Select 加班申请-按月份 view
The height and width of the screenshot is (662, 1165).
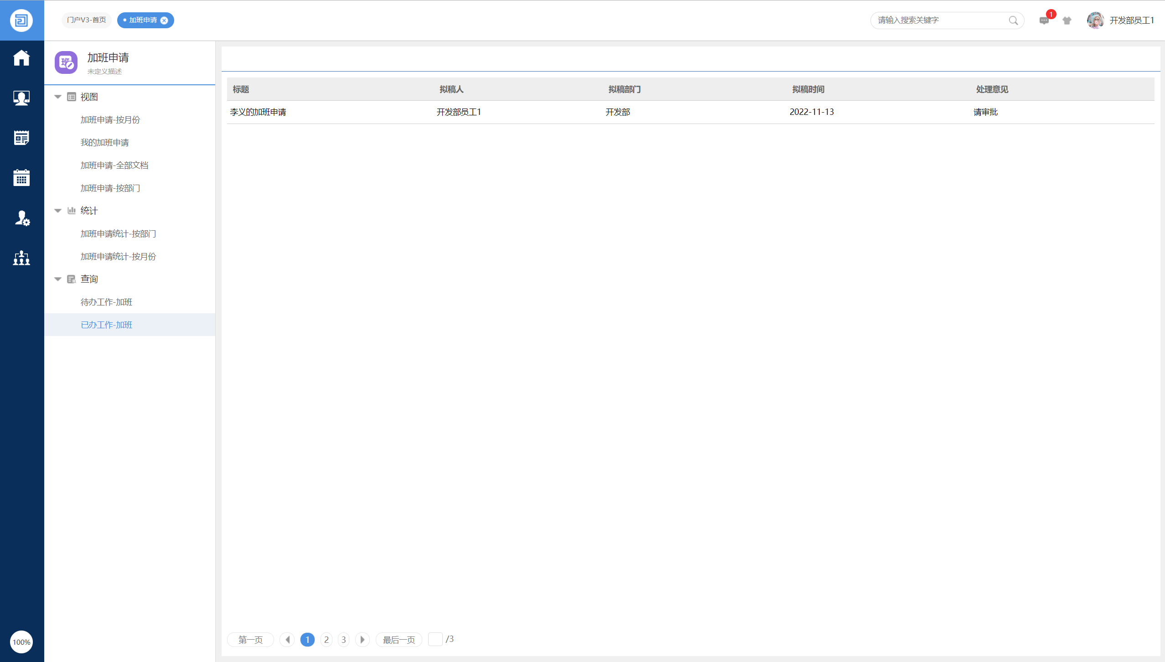pyautogui.click(x=110, y=119)
